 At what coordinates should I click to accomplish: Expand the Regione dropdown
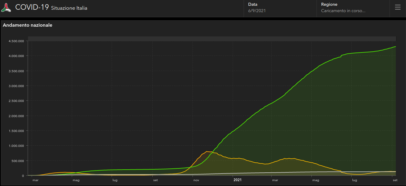(x=353, y=8)
